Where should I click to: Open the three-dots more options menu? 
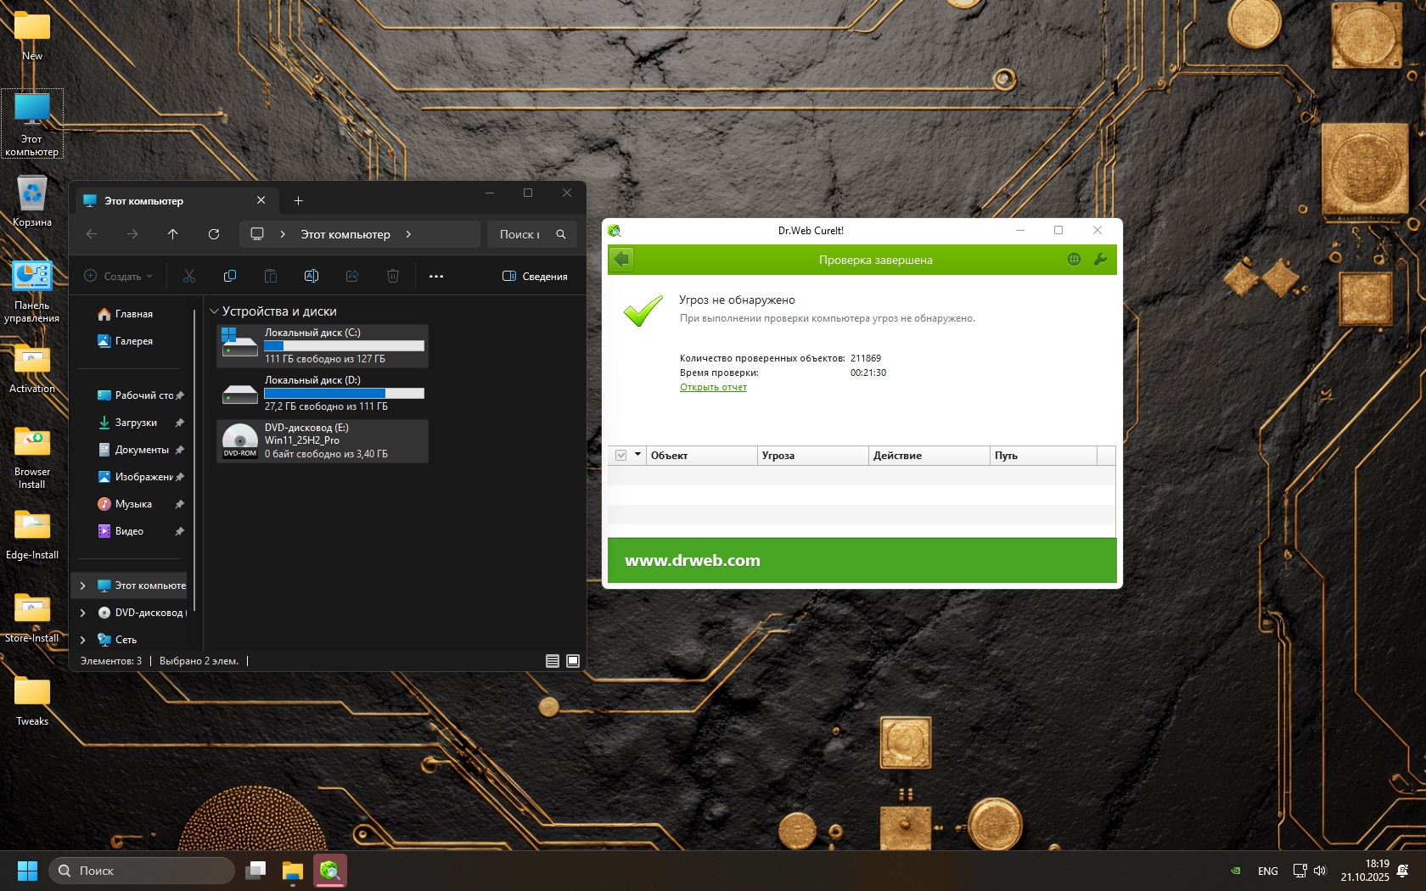(436, 276)
